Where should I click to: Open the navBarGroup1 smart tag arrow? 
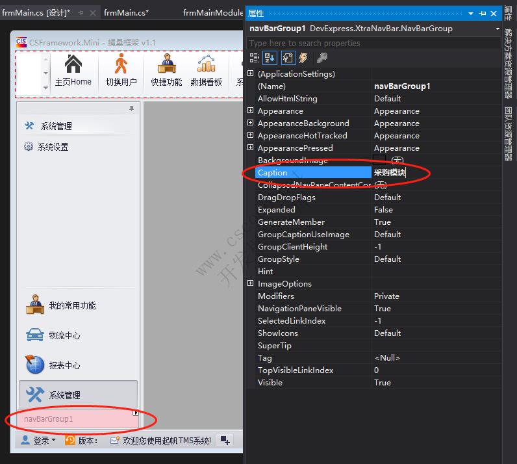click(136, 413)
